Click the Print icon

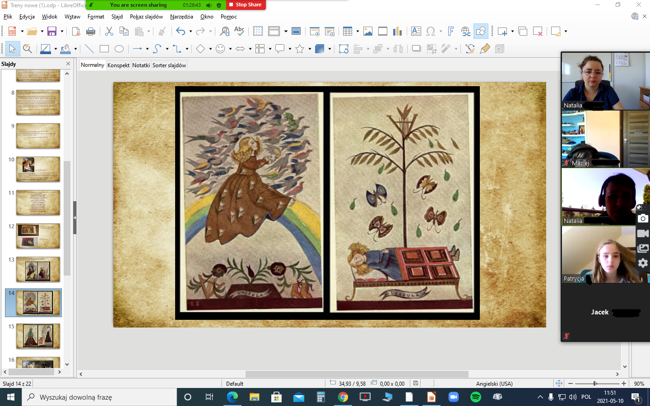pyautogui.click(x=91, y=31)
